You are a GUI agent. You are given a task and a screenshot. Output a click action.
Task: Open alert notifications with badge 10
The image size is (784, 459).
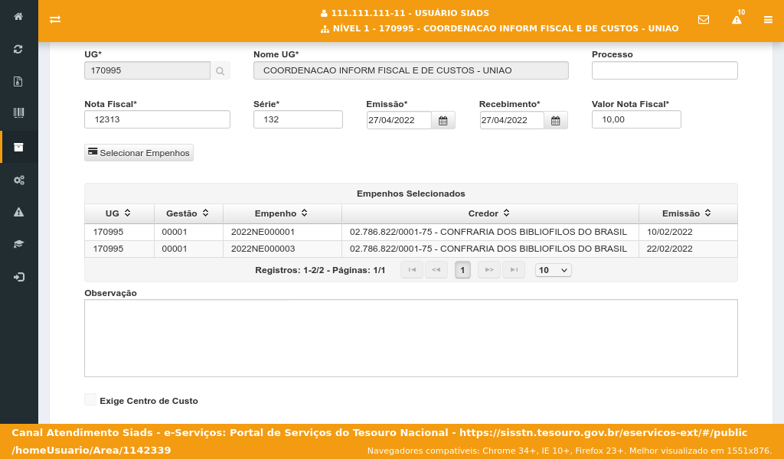[x=737, y=19]
